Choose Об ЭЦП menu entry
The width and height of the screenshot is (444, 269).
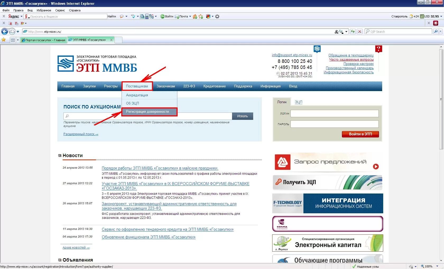149,103
